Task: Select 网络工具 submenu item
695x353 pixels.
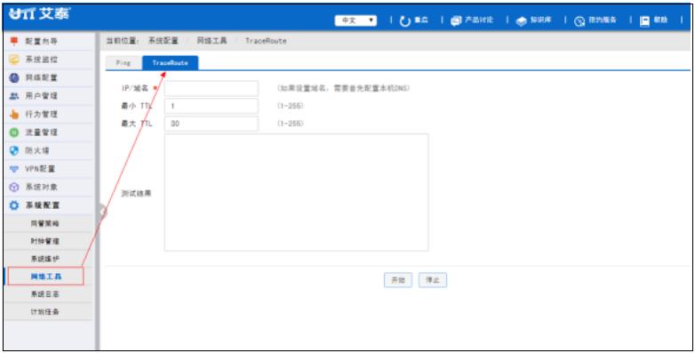Action: [45, 277]
